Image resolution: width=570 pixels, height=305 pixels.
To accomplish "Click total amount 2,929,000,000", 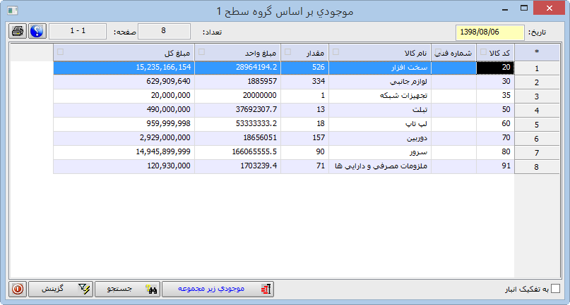I will tap(165, 138).
